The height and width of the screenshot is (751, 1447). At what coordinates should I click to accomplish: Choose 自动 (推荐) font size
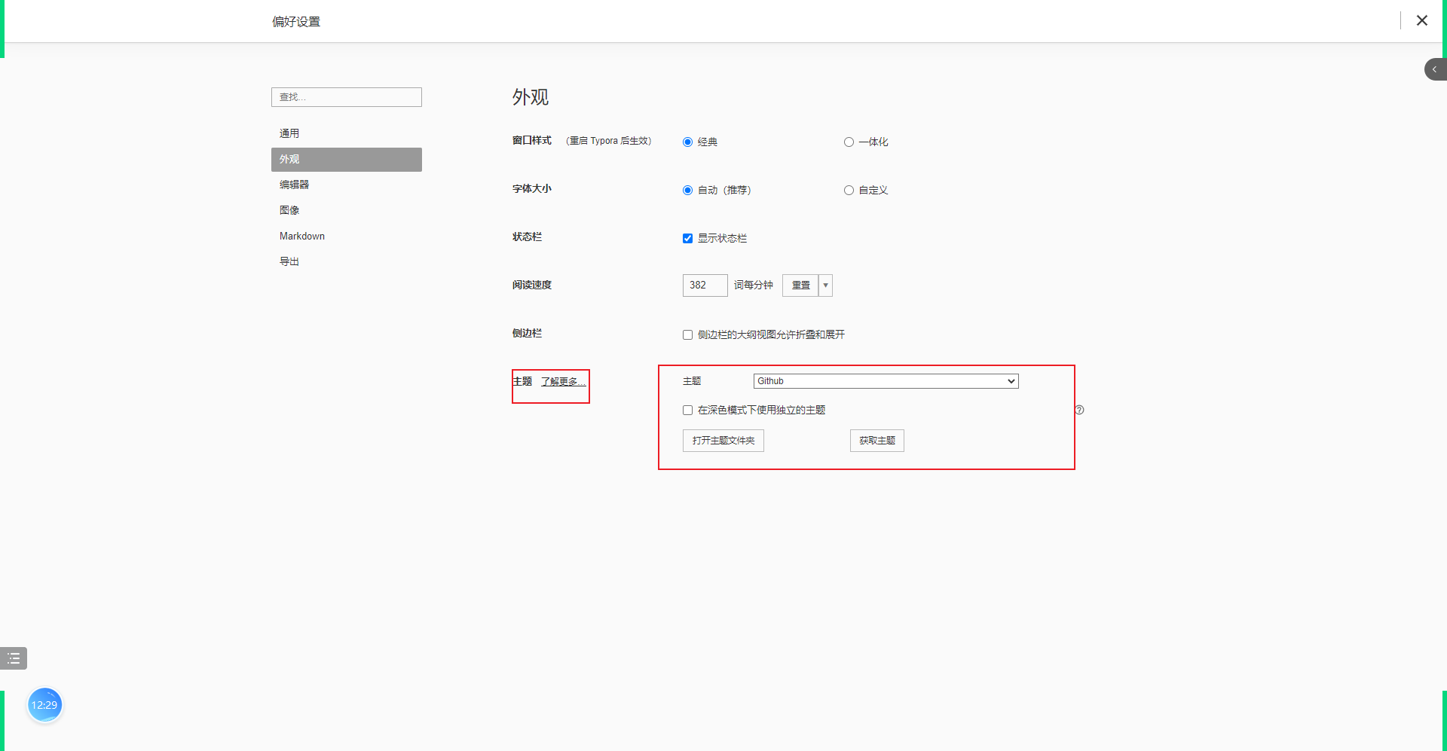(x=687, y=191)
